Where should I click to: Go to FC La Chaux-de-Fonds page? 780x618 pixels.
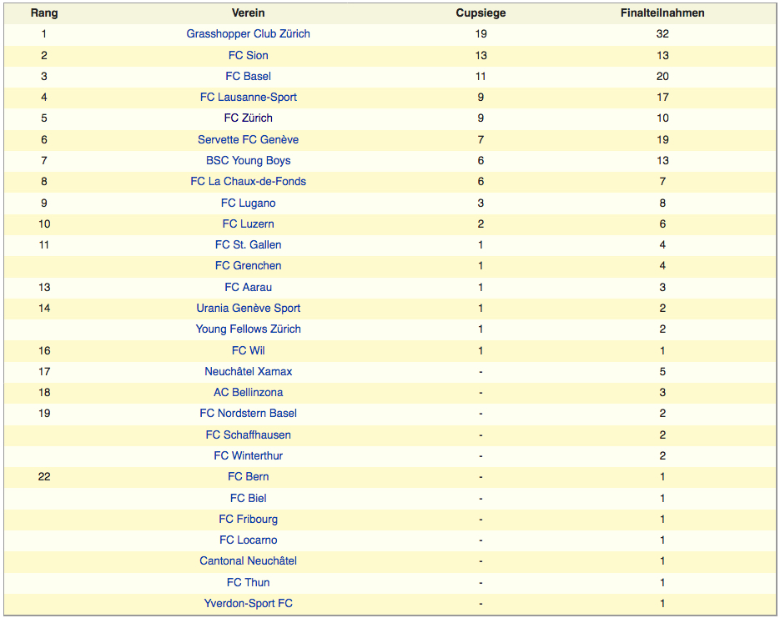coord(248,181)
